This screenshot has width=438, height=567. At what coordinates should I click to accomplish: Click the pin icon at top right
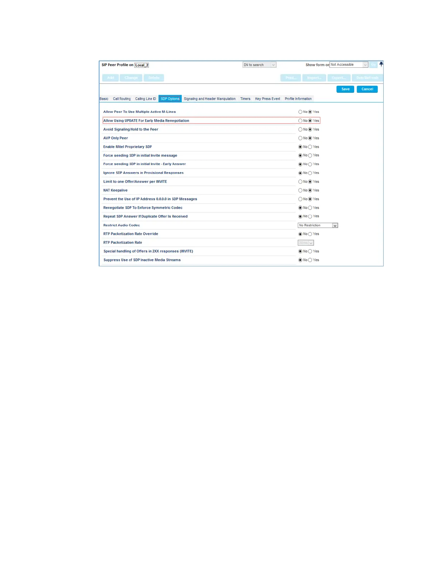point(381,64)
